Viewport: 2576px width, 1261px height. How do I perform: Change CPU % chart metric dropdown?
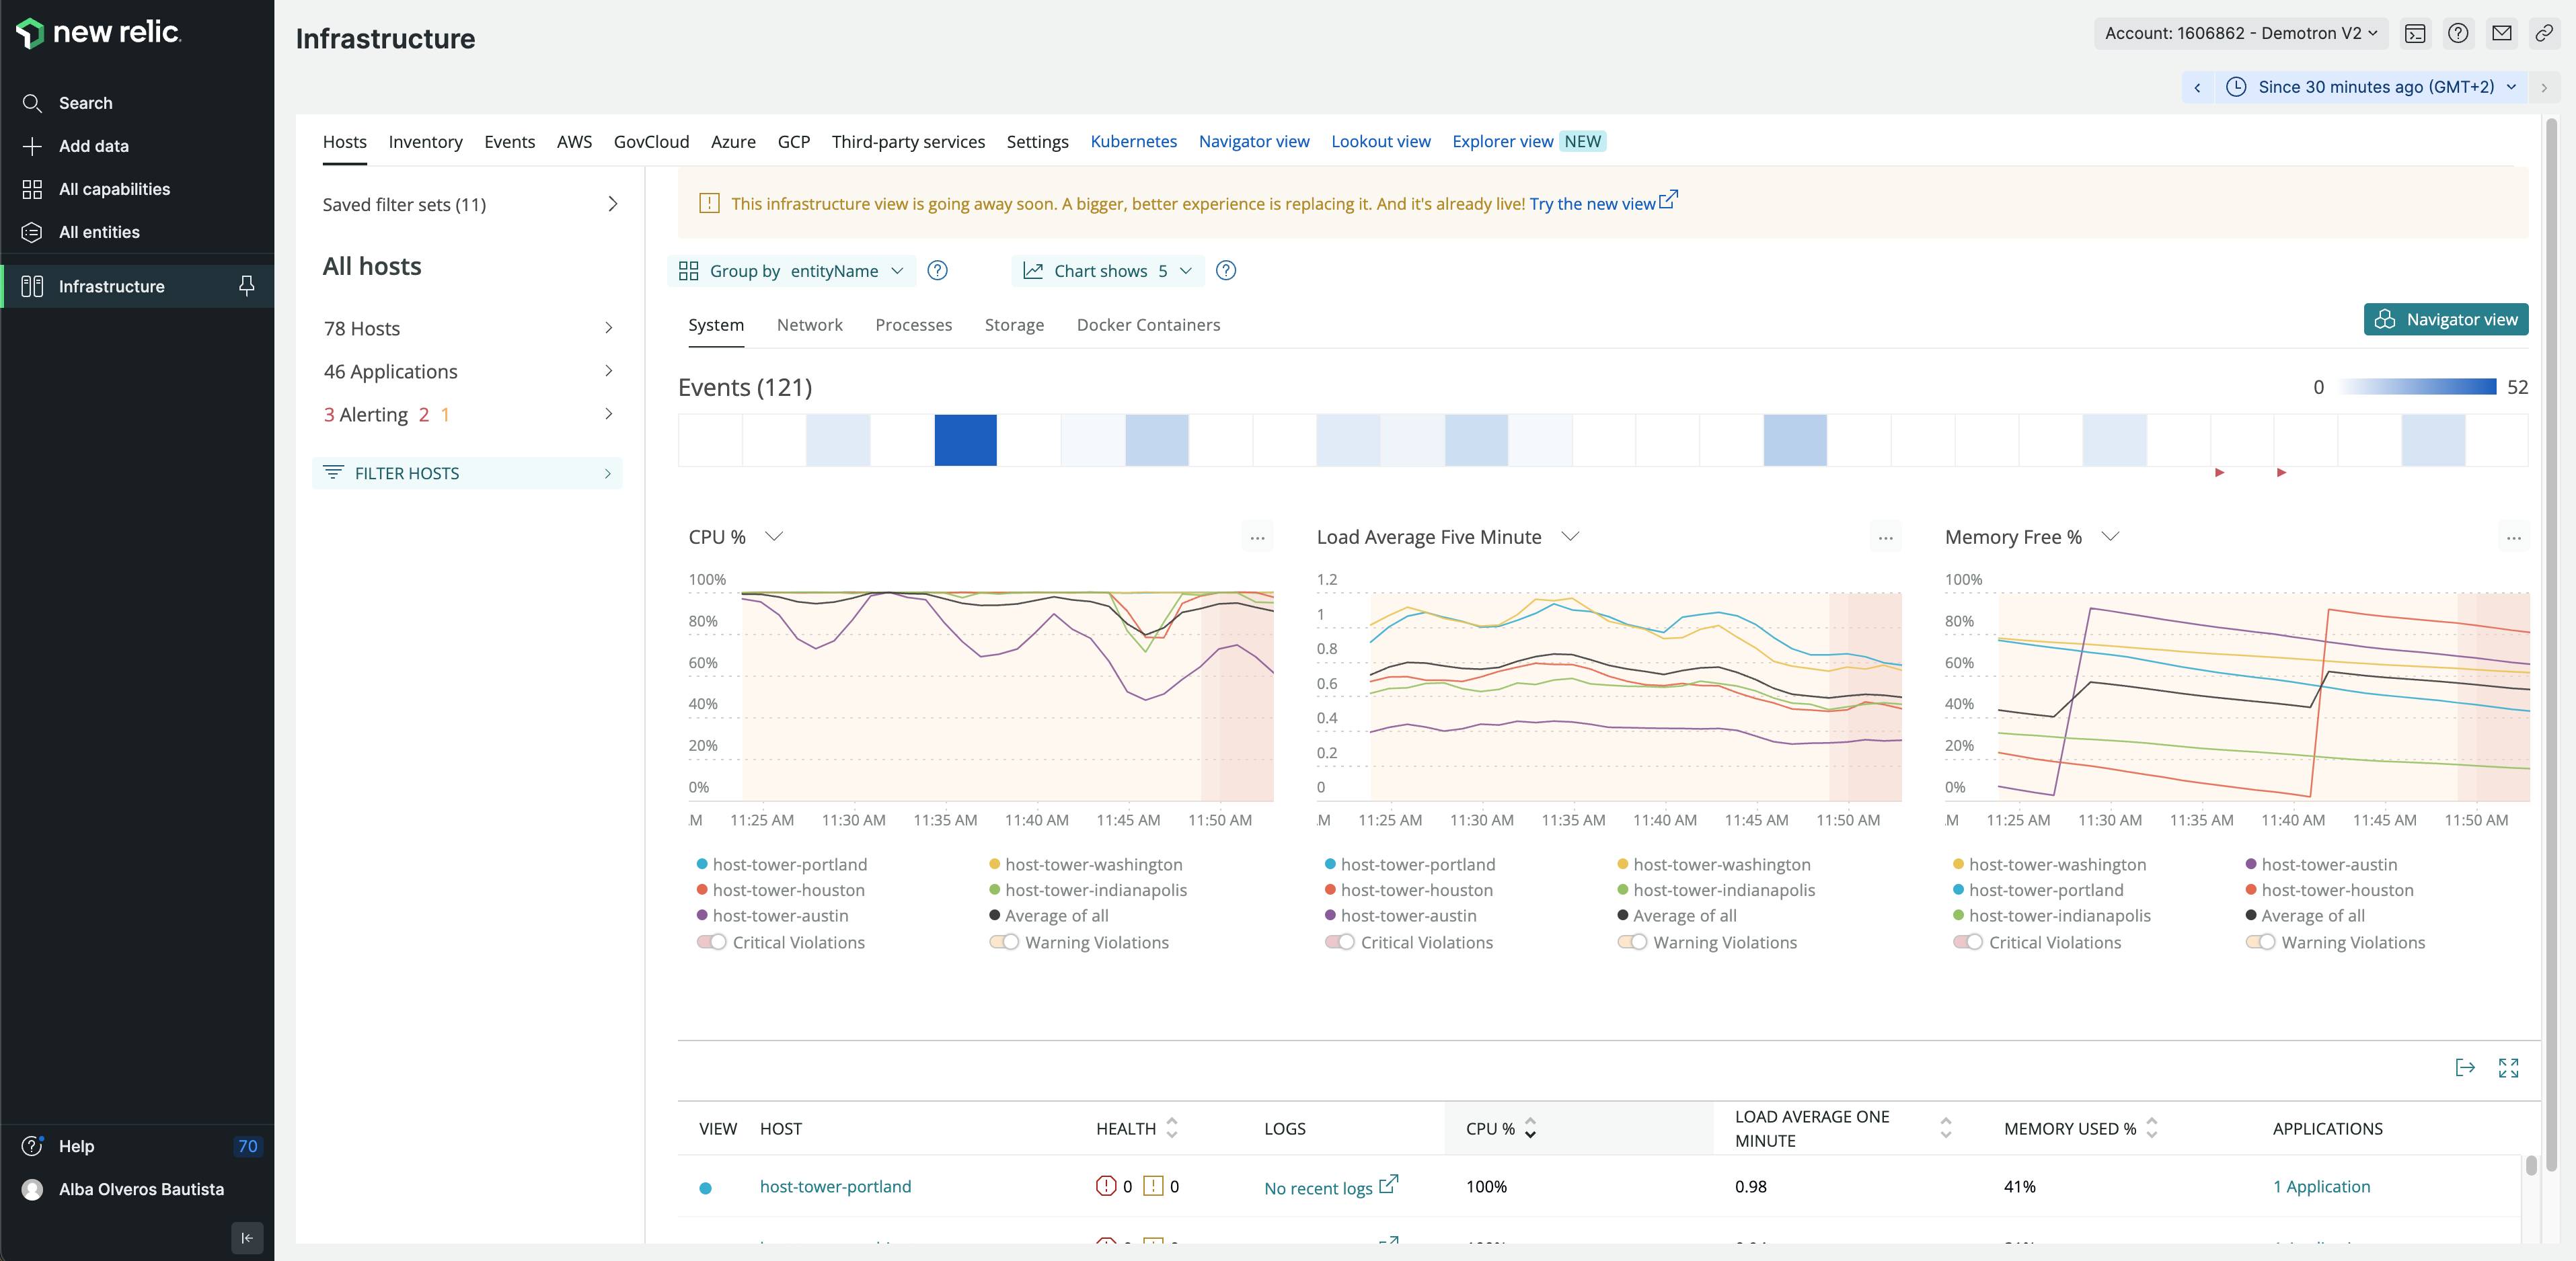click(773, 536)
